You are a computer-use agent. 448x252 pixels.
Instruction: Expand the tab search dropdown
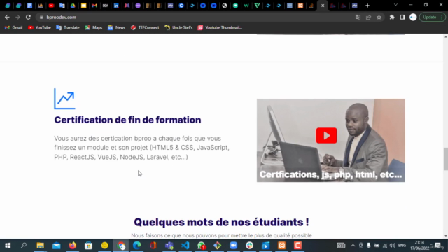tap(395, 5)
